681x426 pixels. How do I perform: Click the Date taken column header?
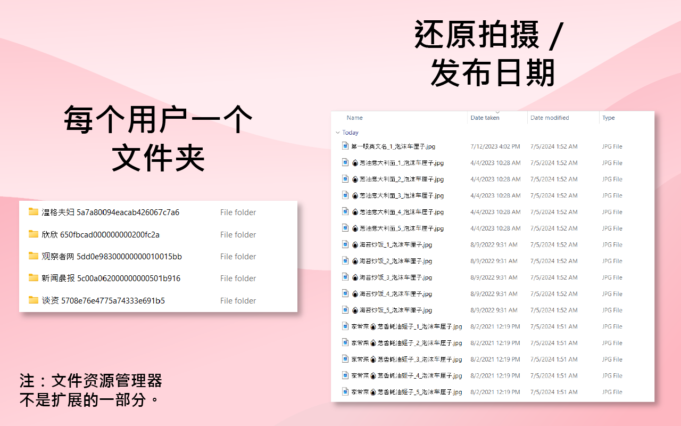tap(484, 118)
